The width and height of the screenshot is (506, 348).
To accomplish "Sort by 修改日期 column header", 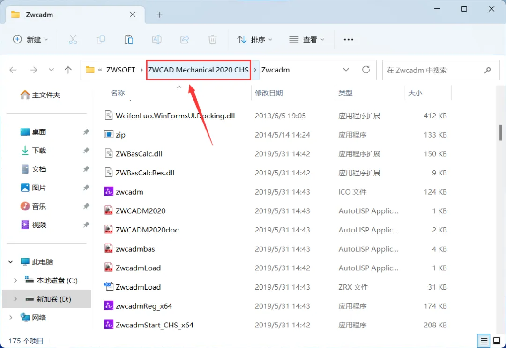I will (x=269, y=93).
